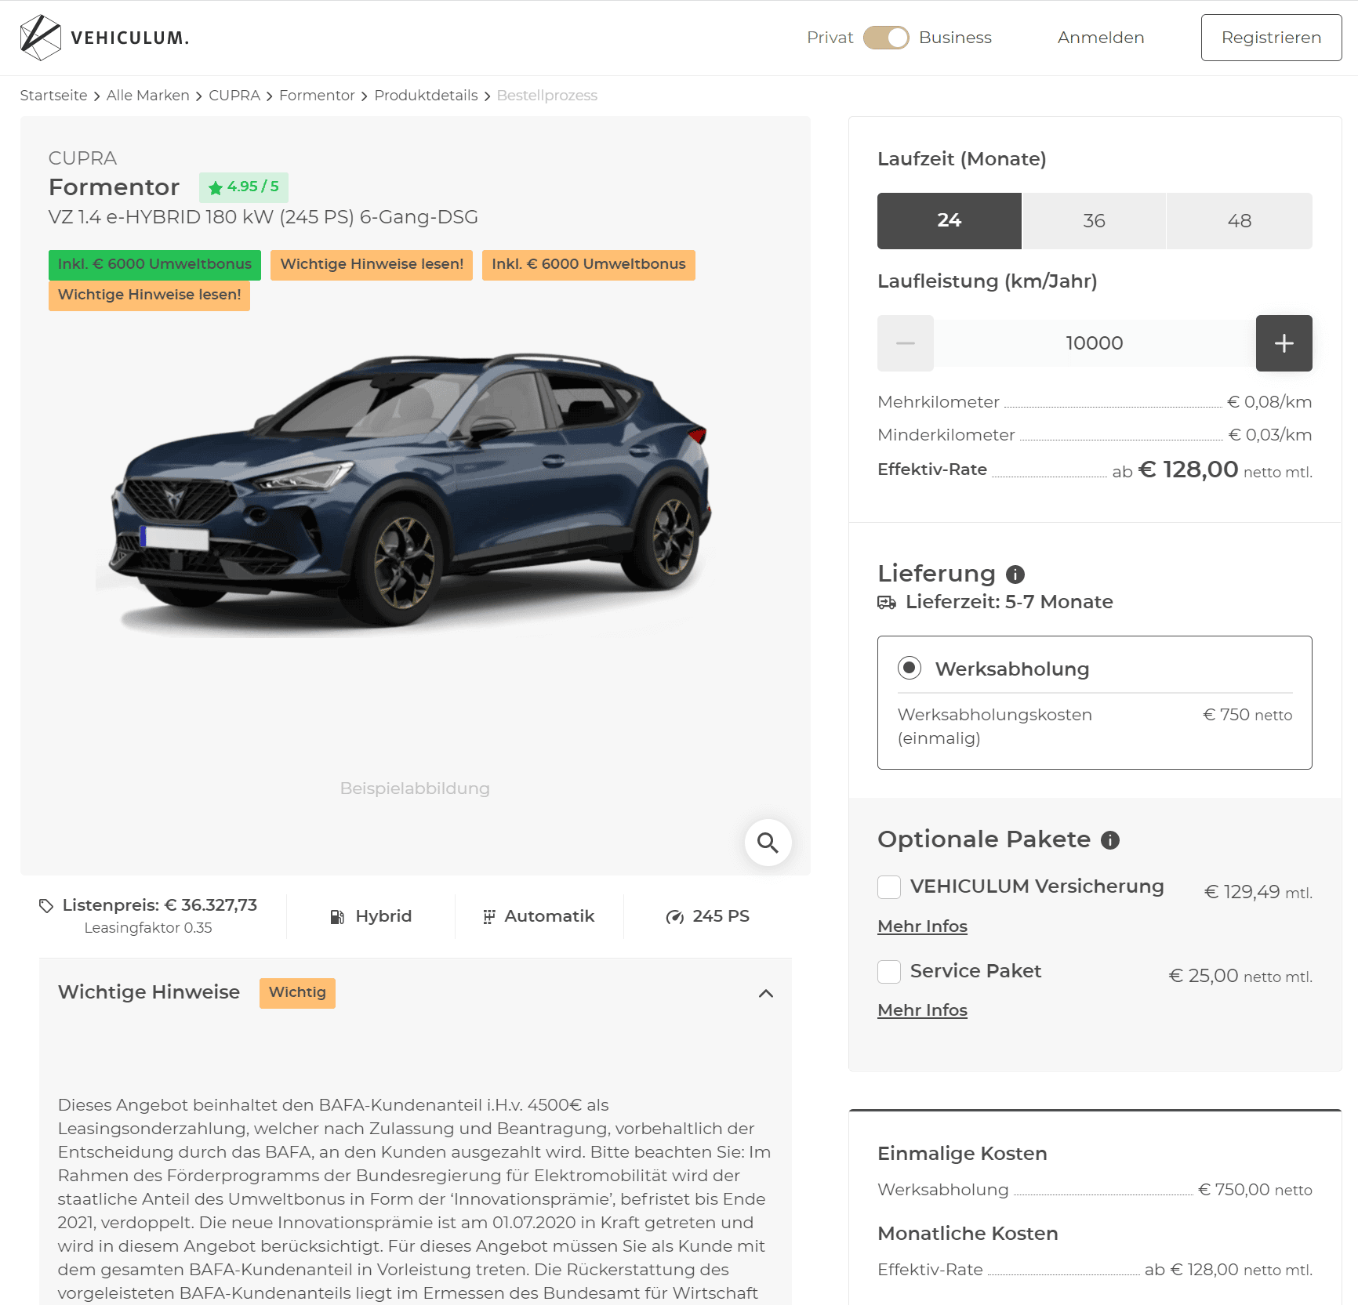Click the Business label in header
This screenshot has height=1305, width=1358.
click(x=955, y=38)
